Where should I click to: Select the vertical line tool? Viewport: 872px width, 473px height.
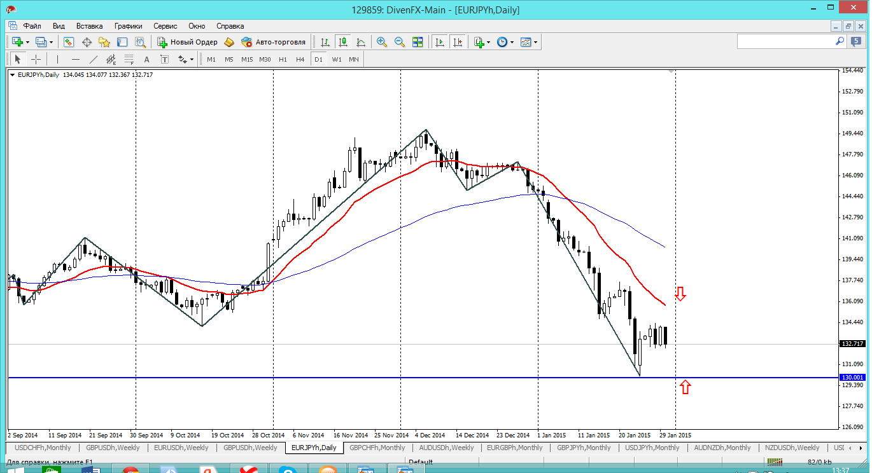(57, 59)
